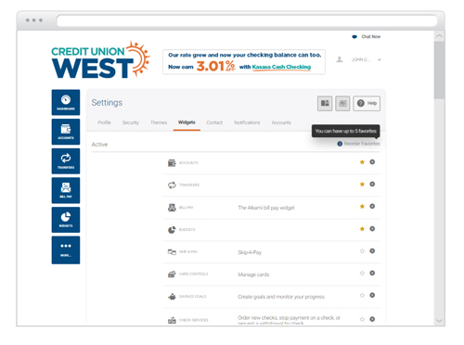Click the Reorder Favorites link

click(362, 144)
